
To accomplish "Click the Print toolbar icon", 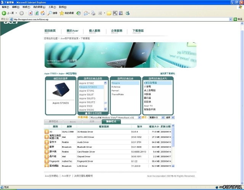I will pos(93,13).
